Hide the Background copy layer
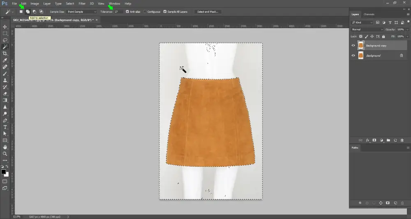The image size is (411, 219). [353, 46]
